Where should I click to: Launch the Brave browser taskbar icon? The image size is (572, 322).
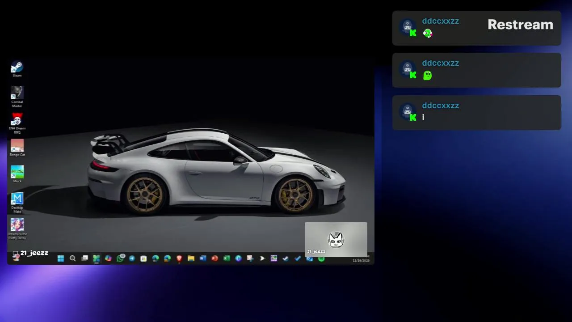pyautogui.click(x=179, y=258)
